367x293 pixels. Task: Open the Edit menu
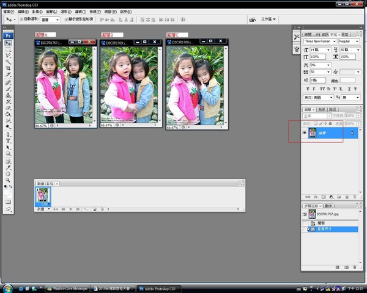coord(23,12)
